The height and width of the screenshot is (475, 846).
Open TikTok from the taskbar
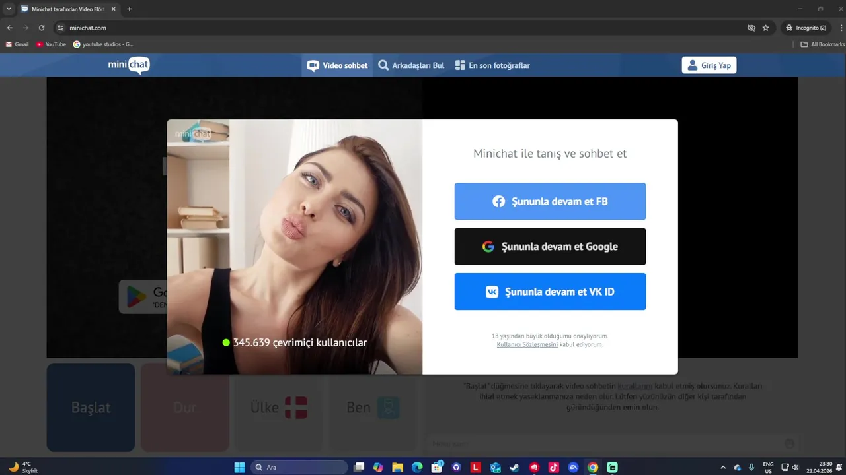(554, 467)
